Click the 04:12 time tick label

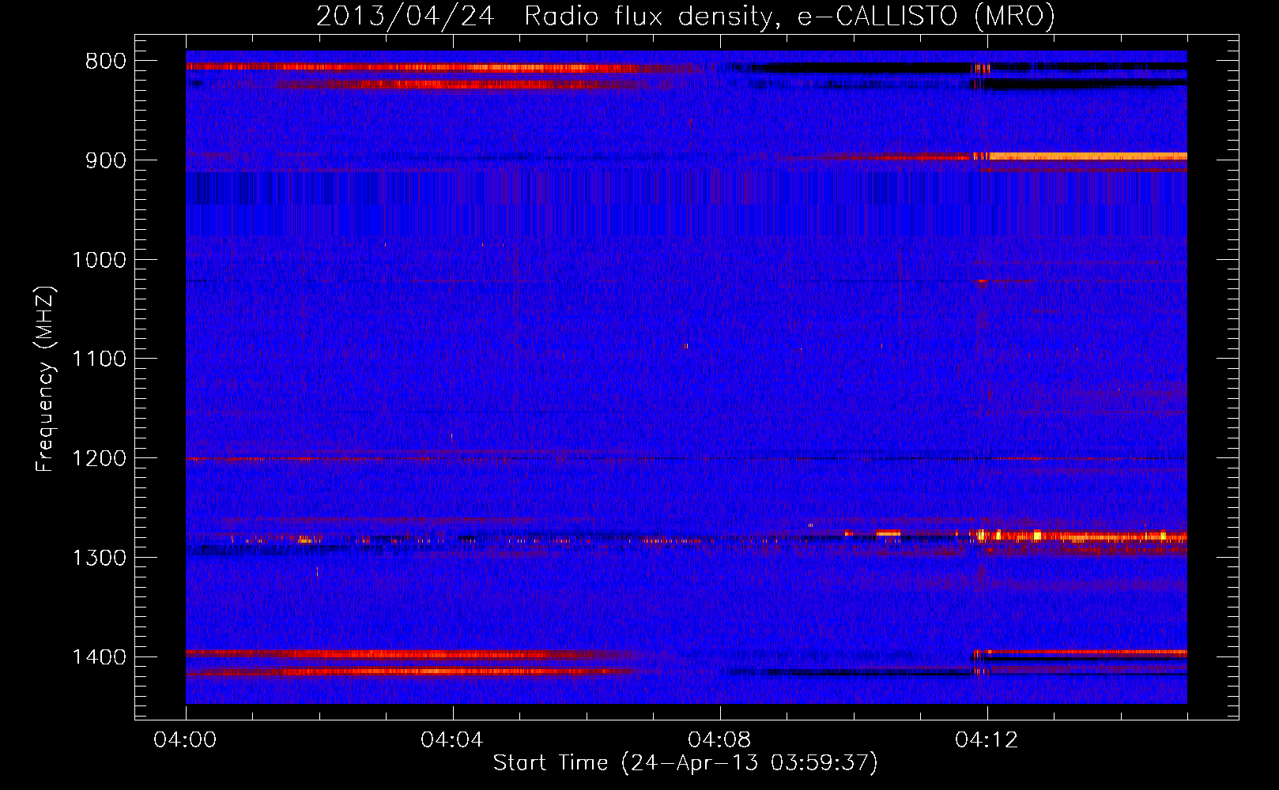(987, 740)
